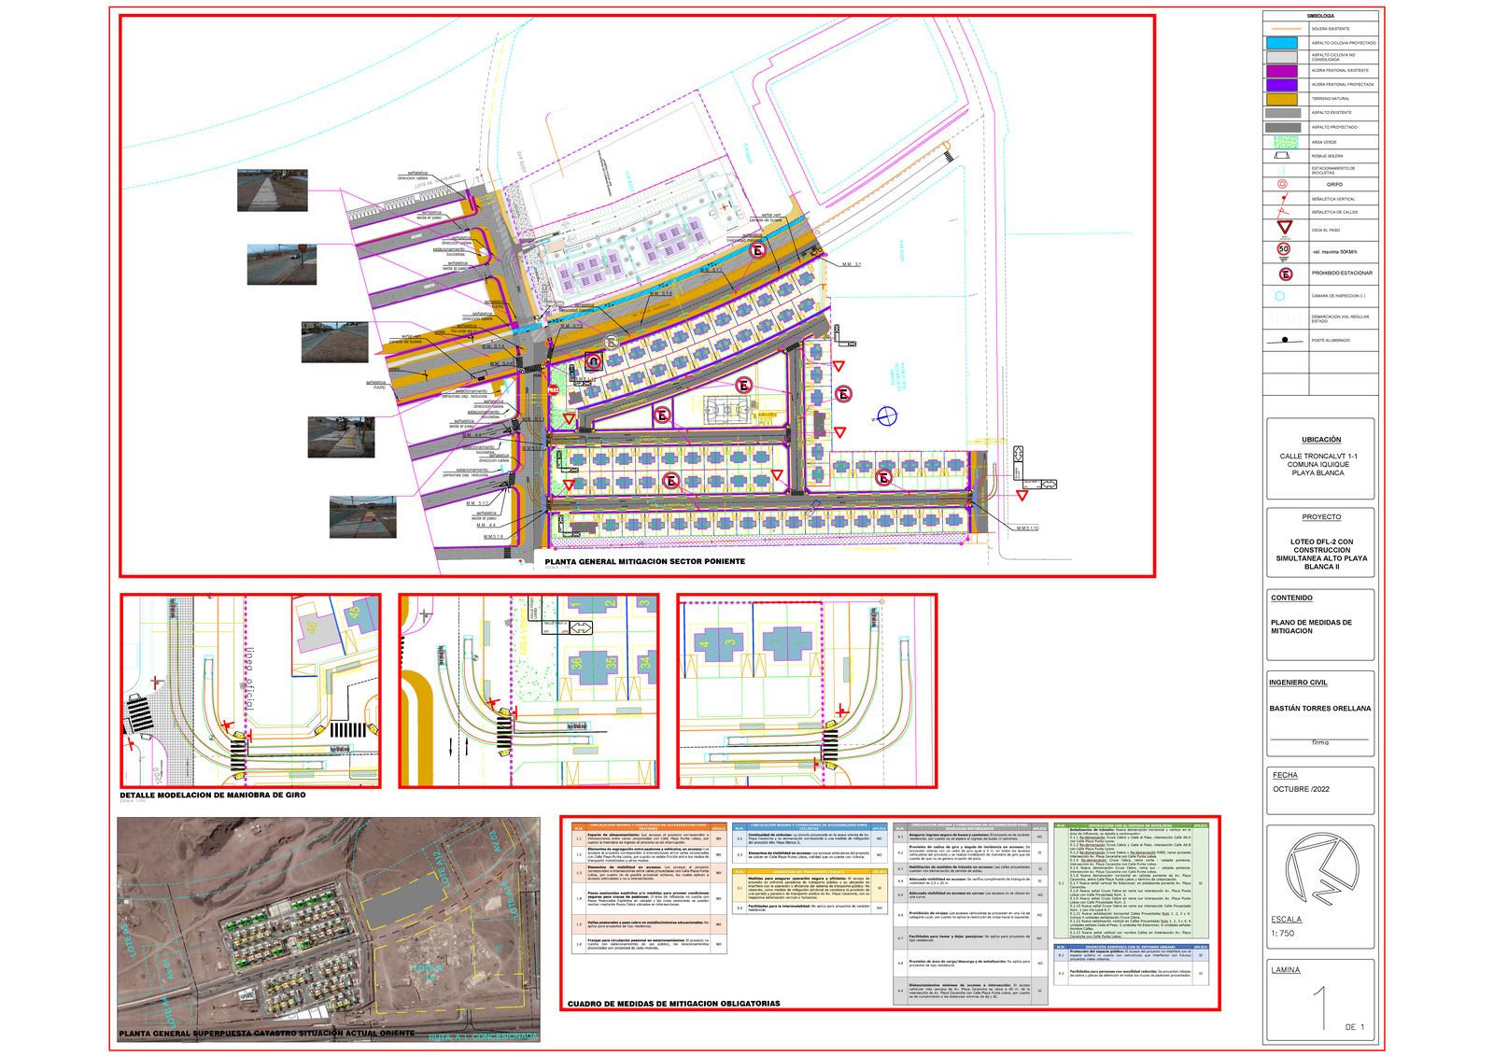Viewport: 1494px width, 1056px height.
Task: Click the title DETALLE MODELACION DE MANIOBRA DE GIRO
Action: coord(213,795)
